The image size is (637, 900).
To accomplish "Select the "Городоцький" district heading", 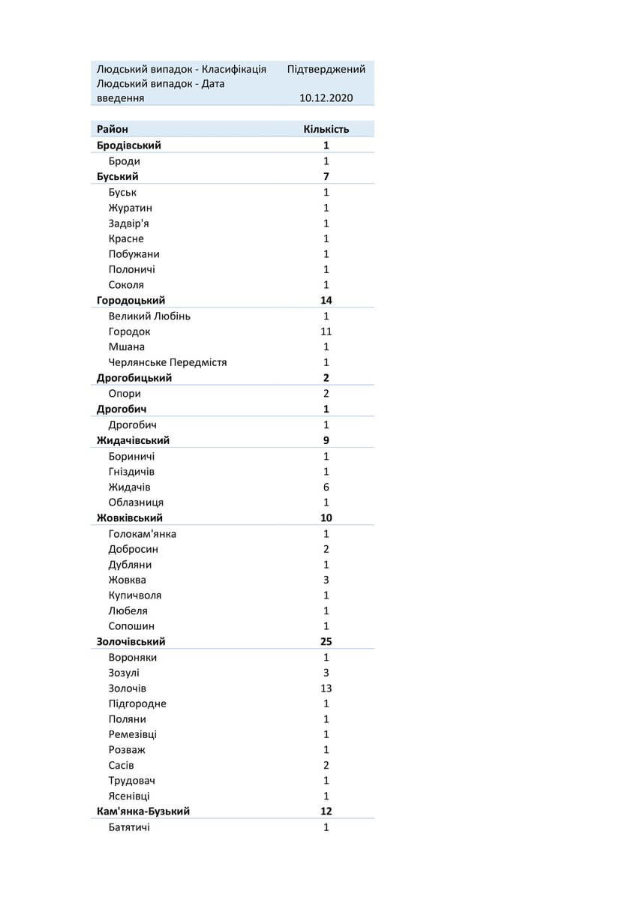I will pos(131,300).
